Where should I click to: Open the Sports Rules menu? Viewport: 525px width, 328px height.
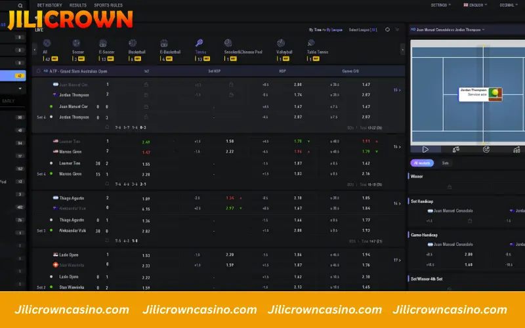[108, 5]
